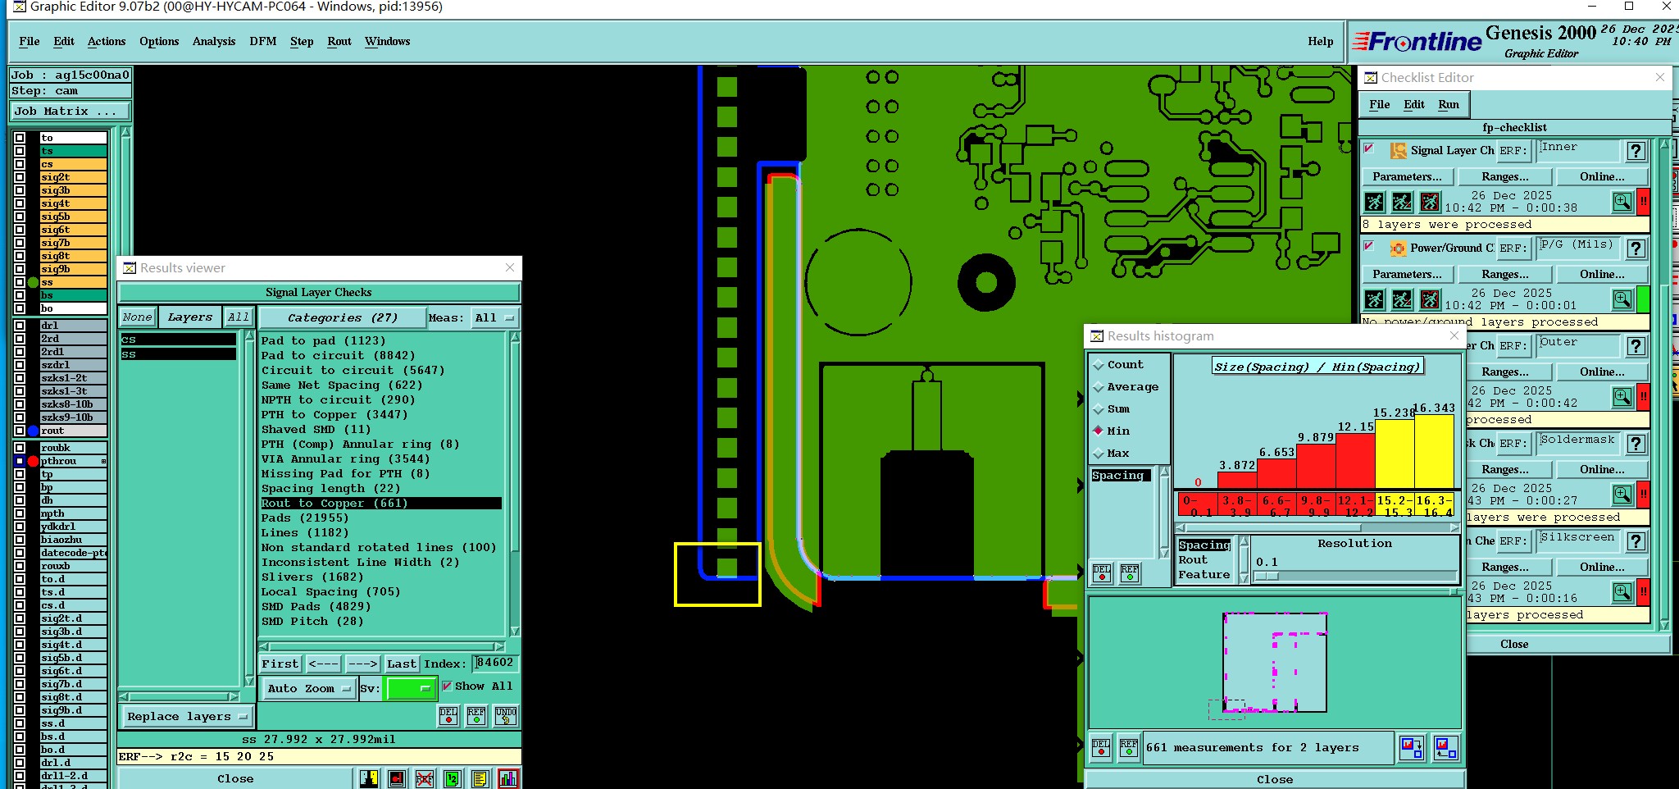Click ERF: button for Power/Ground check
Viewport: 1679px width, 789px height.
point(1513,249)
